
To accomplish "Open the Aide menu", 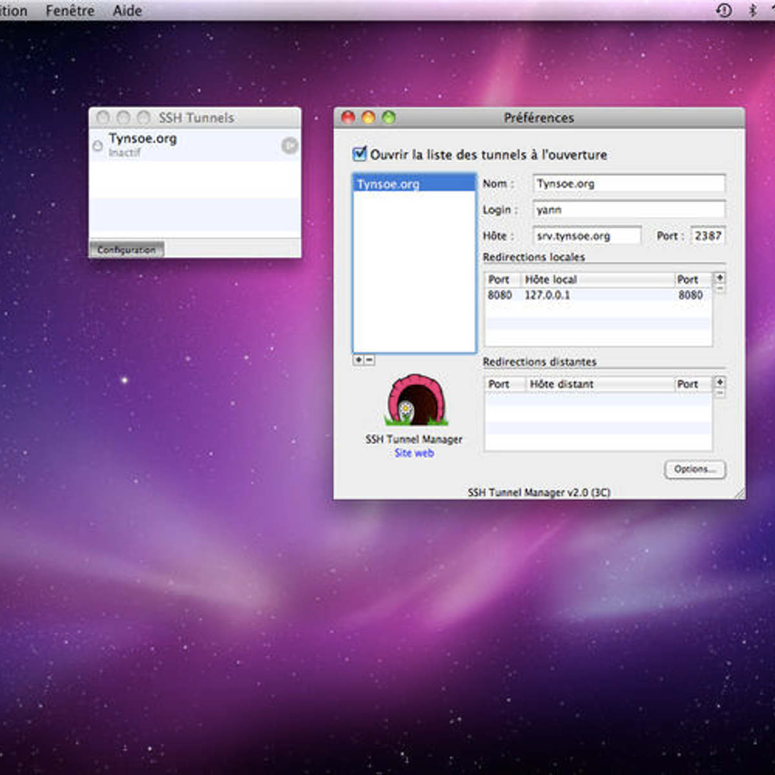I will tap(127, 11).
